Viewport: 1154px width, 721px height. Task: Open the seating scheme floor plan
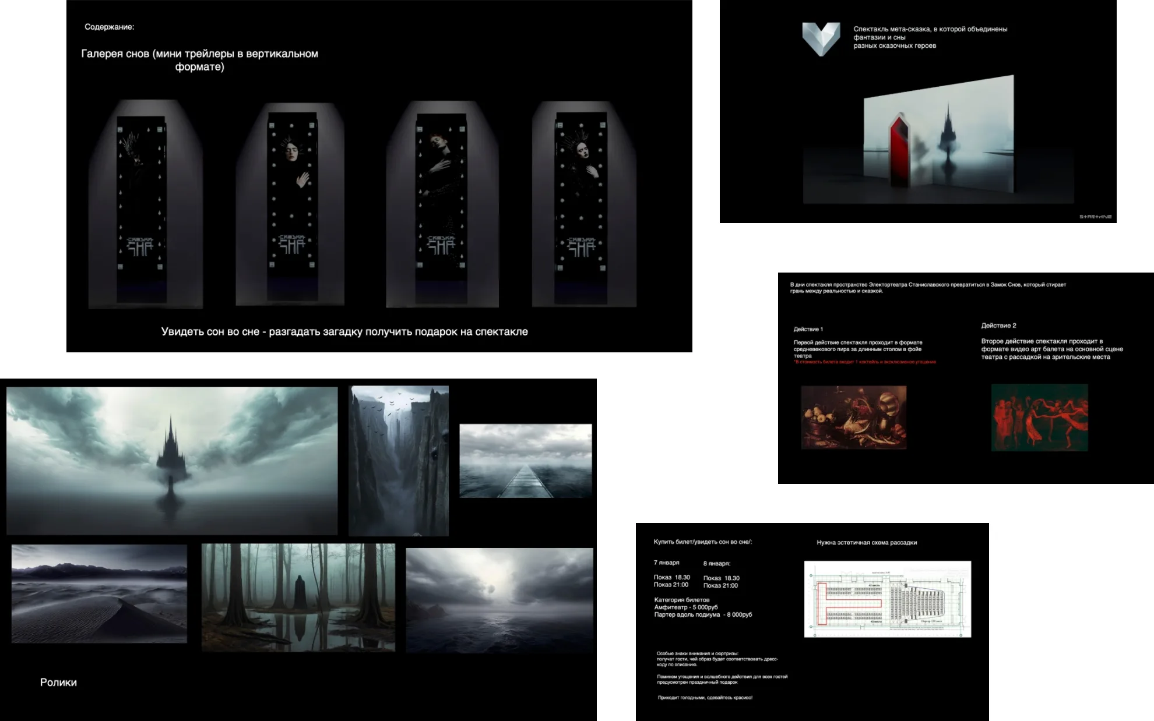(x=888, y=599)
